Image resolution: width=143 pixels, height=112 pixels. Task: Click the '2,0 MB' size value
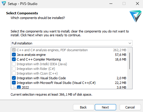click(121, 78)
